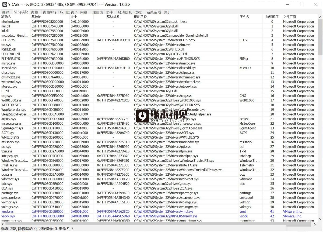
Task: Select the intelpep.sys driver name
Action: pos(10,156)
